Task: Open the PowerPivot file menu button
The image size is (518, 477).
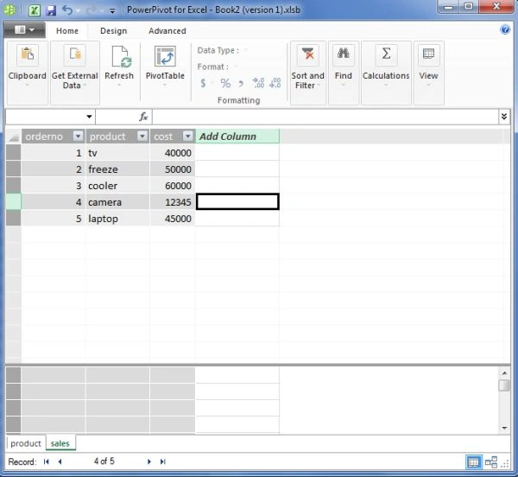Action: coord(24,30)
